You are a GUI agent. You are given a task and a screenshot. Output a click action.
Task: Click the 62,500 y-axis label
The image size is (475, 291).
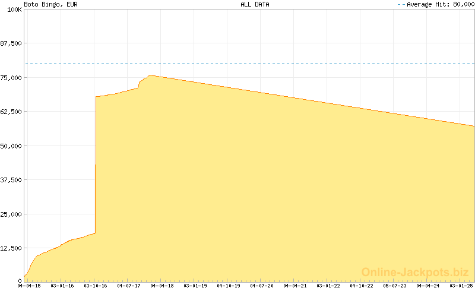(11, 112)
